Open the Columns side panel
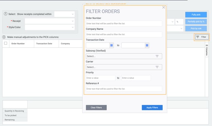This screenshot has width=212, height=126. [207, 50]
